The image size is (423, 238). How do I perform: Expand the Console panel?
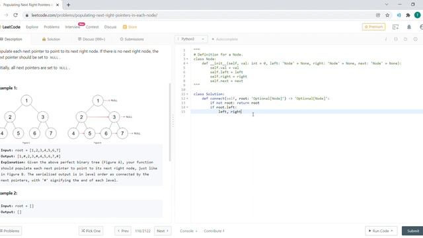point(188,231)
